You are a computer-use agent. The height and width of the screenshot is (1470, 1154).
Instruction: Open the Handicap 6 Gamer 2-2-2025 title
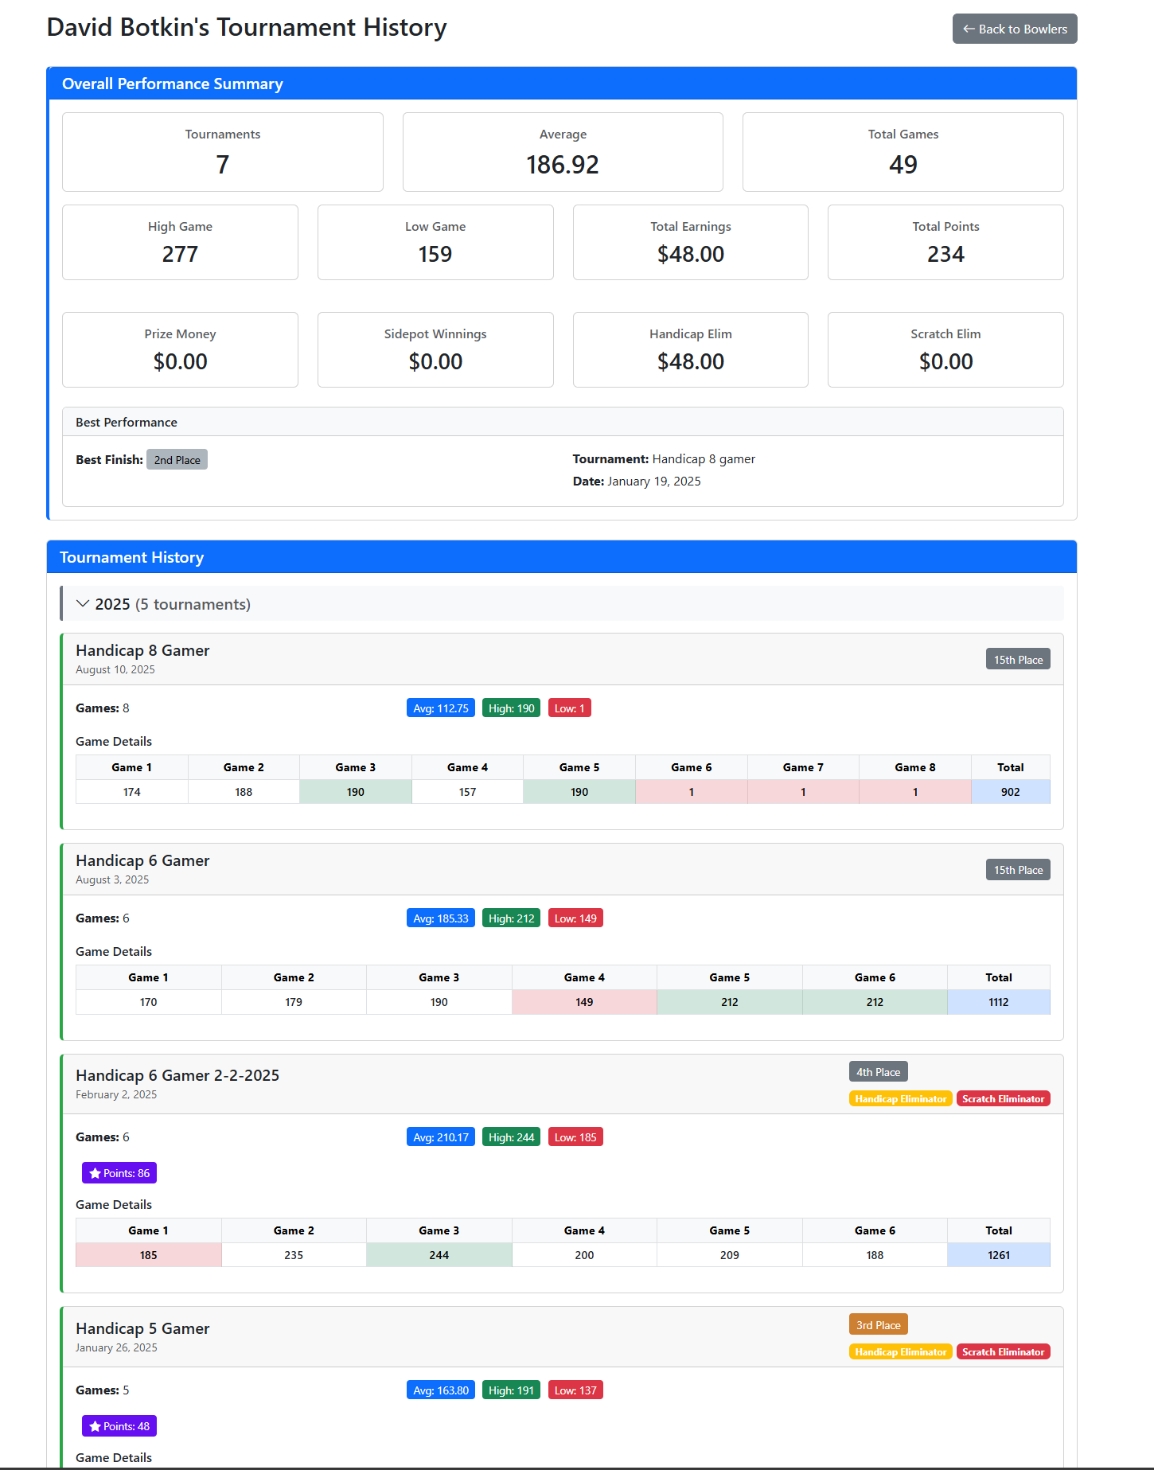click(x=177, y=1075)
